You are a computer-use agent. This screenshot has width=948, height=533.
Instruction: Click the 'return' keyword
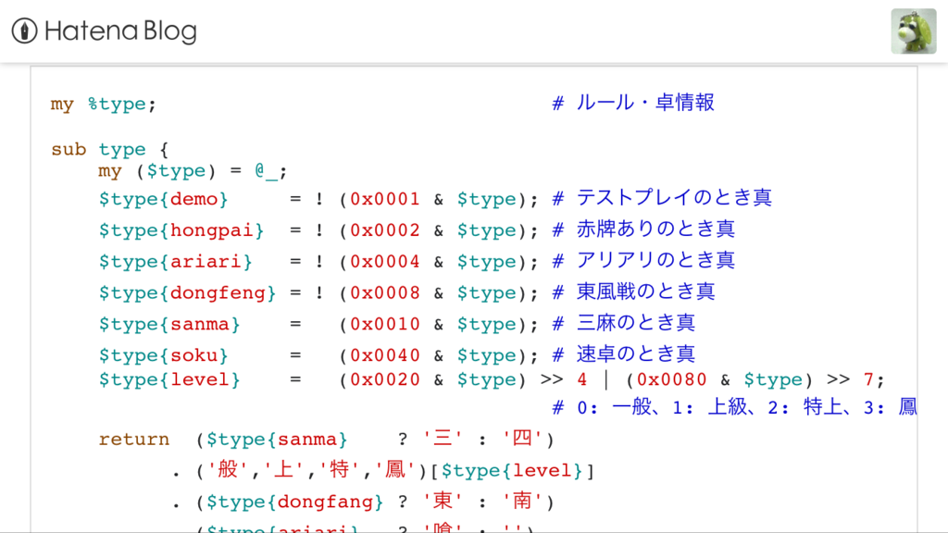(133, 440)
